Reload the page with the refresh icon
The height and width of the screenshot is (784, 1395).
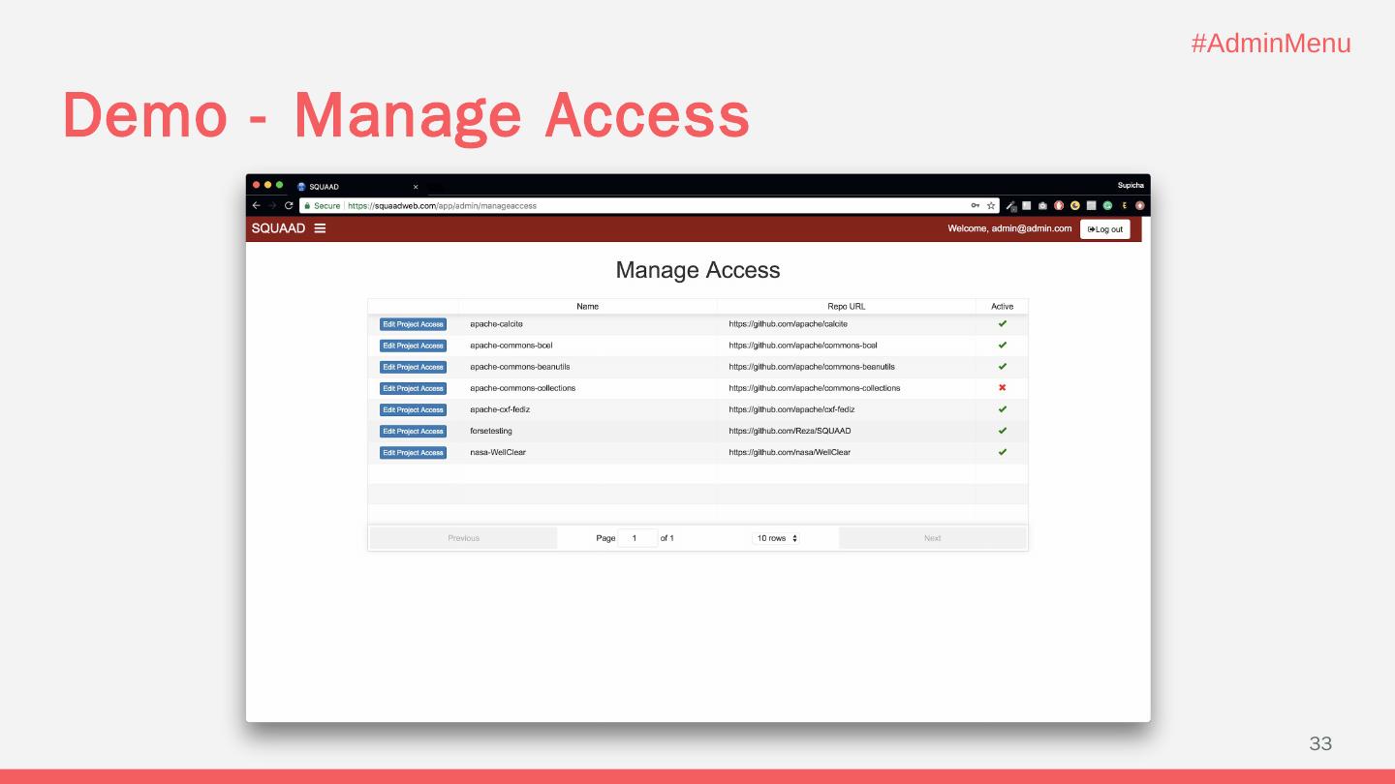[289, 205]
